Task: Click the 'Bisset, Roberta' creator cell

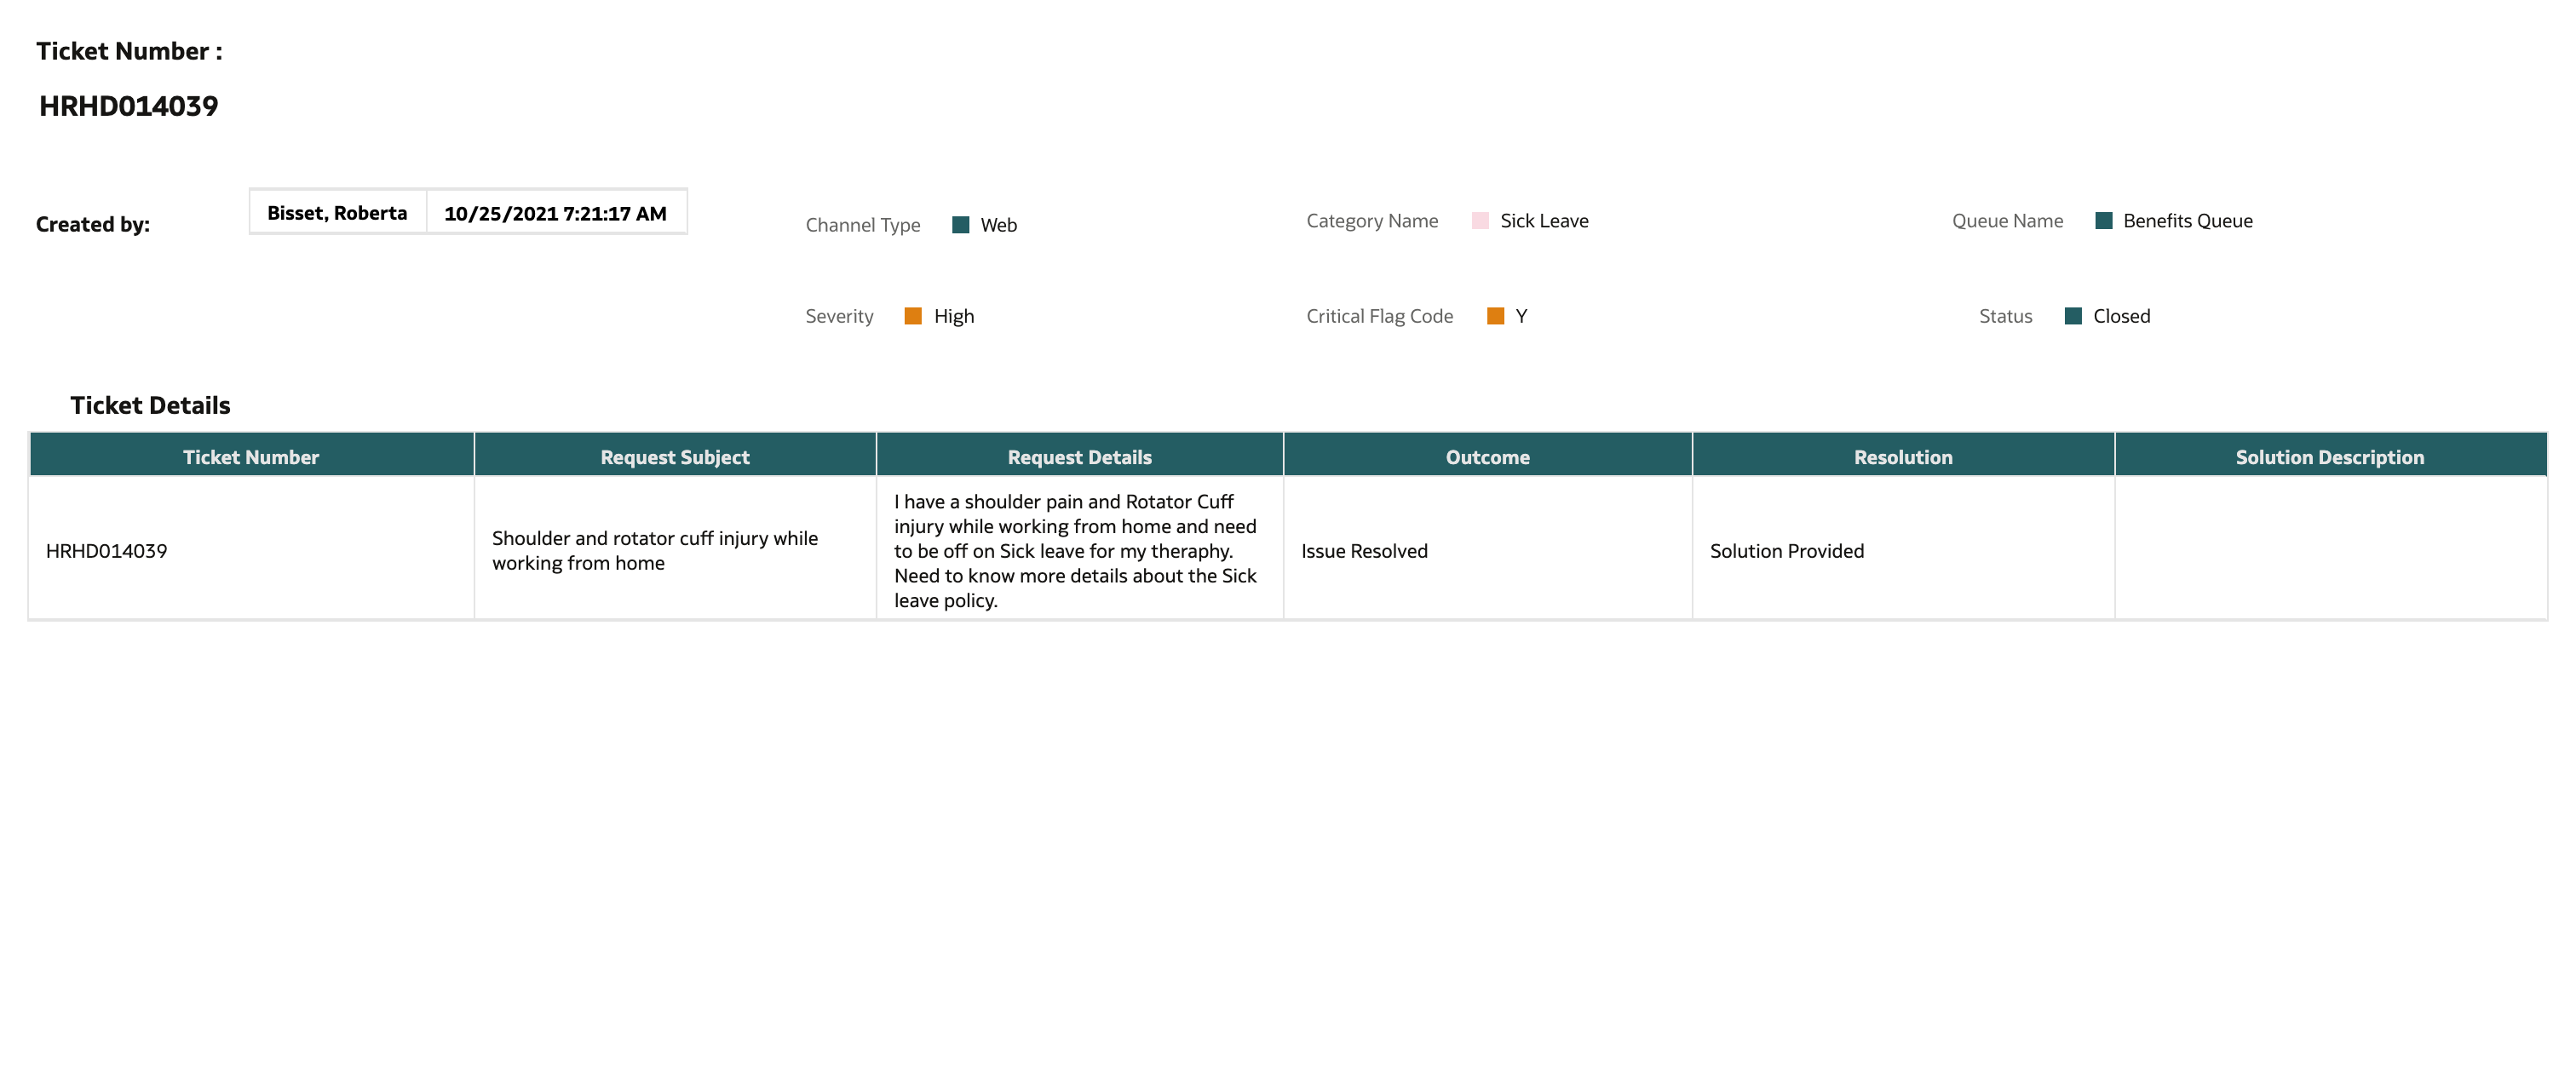Action: pyautogui.click(x=338, y=213)
